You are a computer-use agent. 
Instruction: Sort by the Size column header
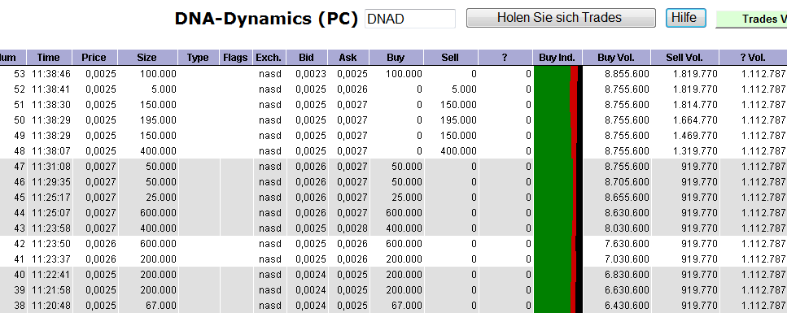(147, 57)
